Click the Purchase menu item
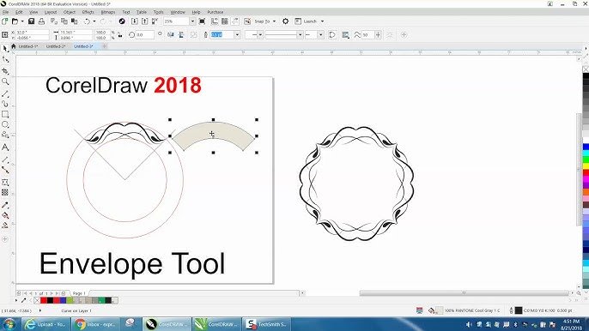Screen dimensions: 589x331 tap(216, 12)
